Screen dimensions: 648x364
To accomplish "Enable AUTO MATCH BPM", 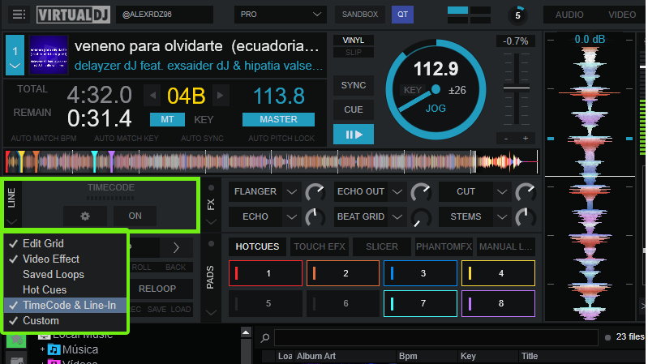I will [x=44, y=139].
